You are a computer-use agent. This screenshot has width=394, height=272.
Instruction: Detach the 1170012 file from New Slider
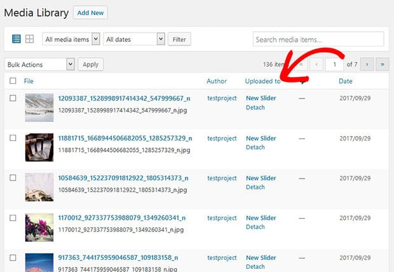(255, 227)
